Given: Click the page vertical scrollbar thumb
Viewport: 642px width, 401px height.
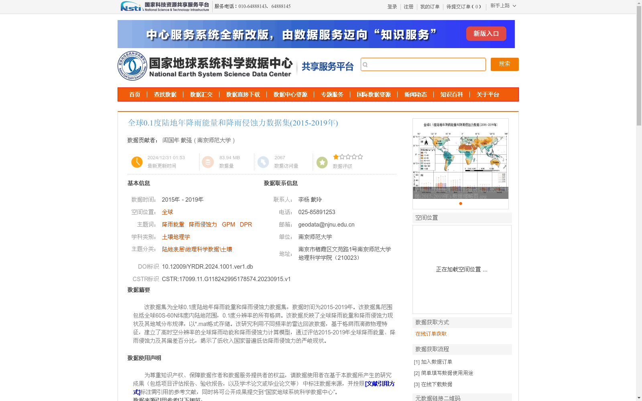Looking at the screenshot, I should pos(639,66).
